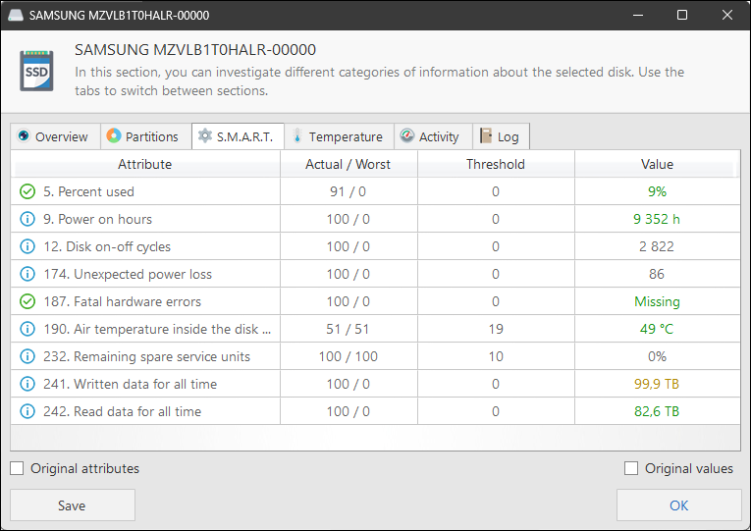Click the info icon for Written data for all time
This screenshot has width=751, height=531.
(x=27, y=384)
